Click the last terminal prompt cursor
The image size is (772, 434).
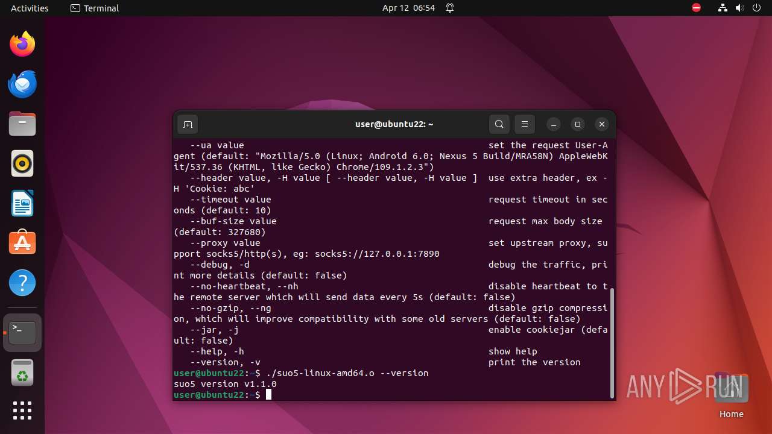pos(268,395)
